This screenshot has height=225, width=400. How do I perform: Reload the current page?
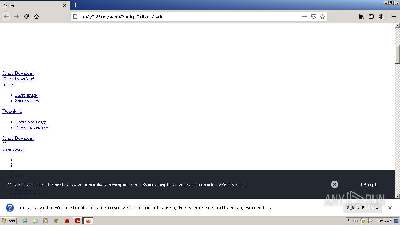click(x=27, y=17)
